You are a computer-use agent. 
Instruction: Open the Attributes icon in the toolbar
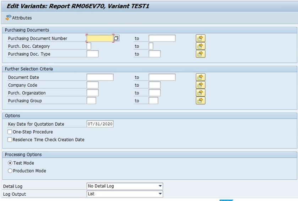tap(9, 18)
